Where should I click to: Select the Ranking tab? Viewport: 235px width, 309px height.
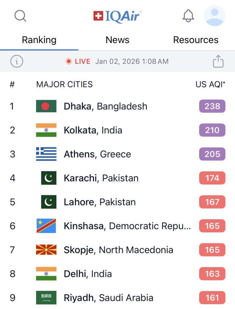39,40
